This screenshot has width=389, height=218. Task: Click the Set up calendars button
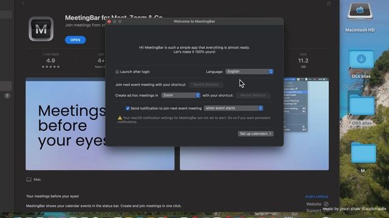point(256,134)
